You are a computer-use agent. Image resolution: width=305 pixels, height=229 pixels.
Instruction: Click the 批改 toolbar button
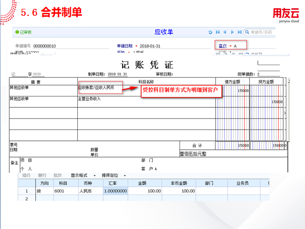(x=58, y=175)
